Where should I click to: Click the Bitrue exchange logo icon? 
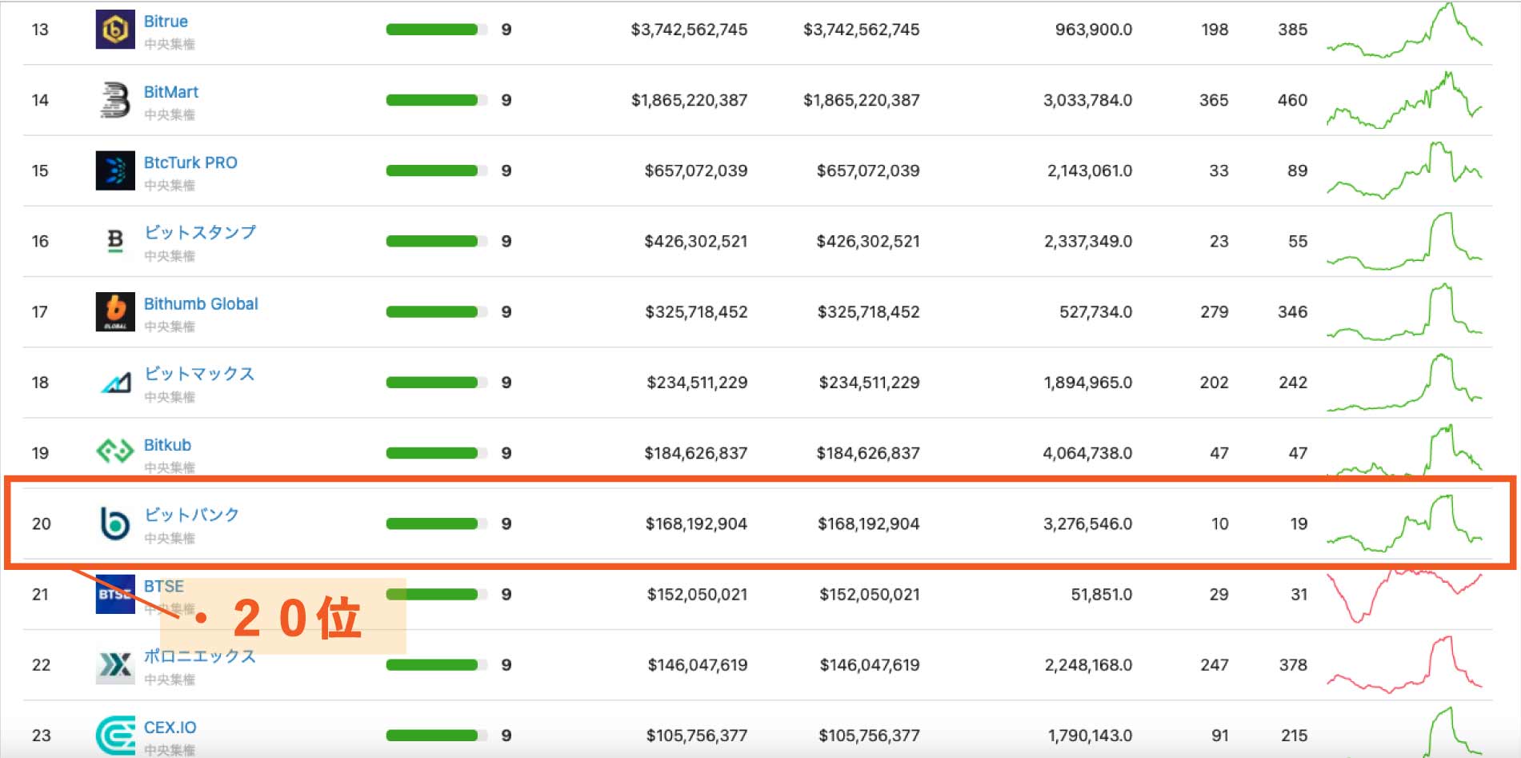point(115,30)
